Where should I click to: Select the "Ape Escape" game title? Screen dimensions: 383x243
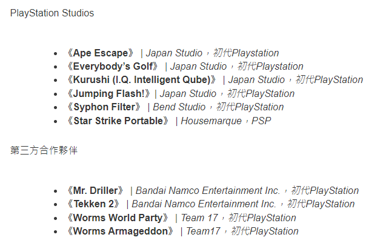pyautogui.click(x=101, y=53)
